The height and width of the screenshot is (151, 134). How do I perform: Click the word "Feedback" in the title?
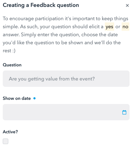[x=43, y=5]
